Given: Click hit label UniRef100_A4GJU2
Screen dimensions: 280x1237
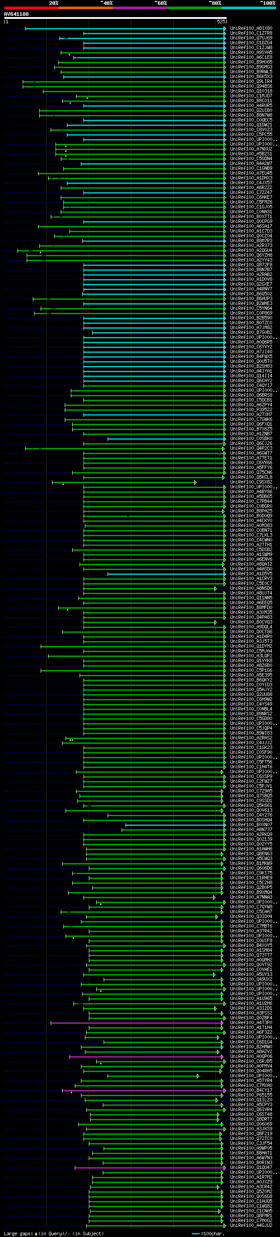Looking at the screenshot, I should pyautogui.click(x=251, y=1226).
